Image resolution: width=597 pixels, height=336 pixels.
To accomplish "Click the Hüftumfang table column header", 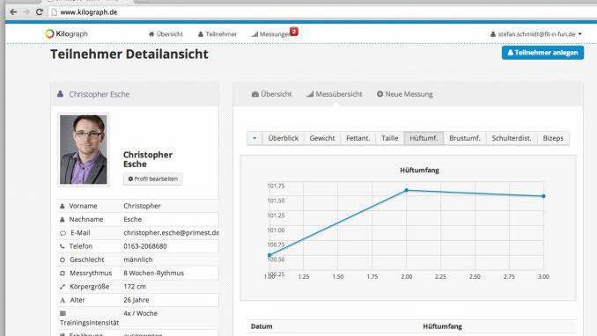I will click(x=442, y=326).
